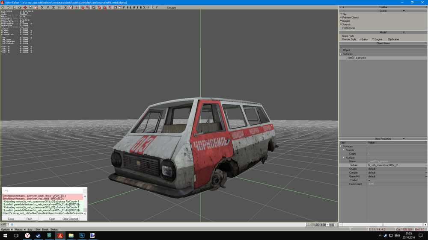The width and height of the screenshot is (428, 240).
Task: Select the Editor render style
Action: click(x=363, y=39)
